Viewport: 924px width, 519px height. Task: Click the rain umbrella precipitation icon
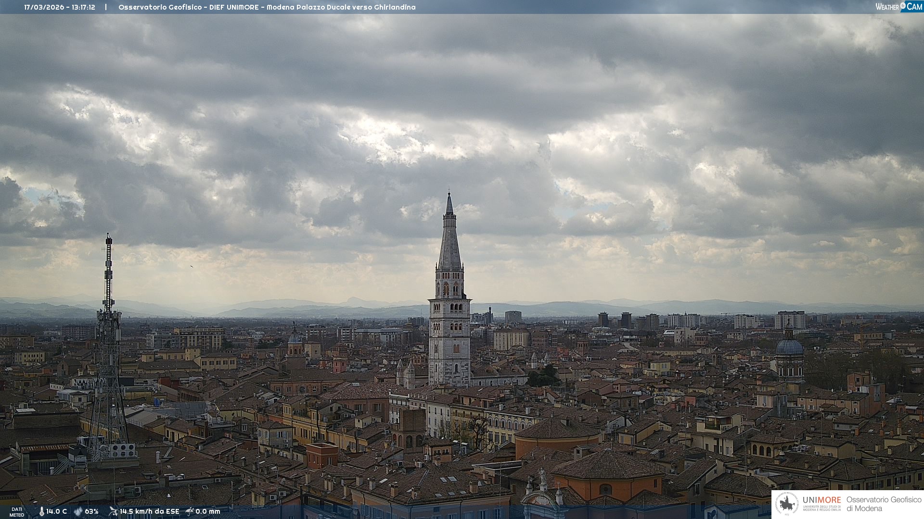point(190,511)
